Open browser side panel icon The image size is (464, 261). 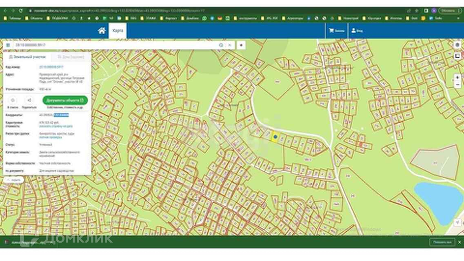(x=426, y=11)
